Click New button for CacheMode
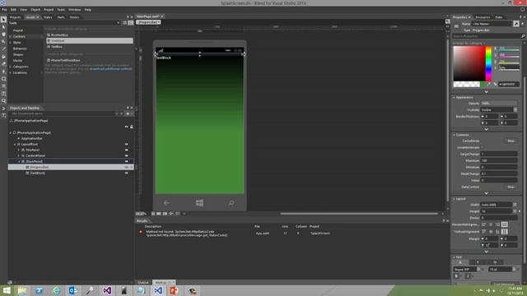The height and width of the screenshot is (296, 527). (x=511, y=141)
